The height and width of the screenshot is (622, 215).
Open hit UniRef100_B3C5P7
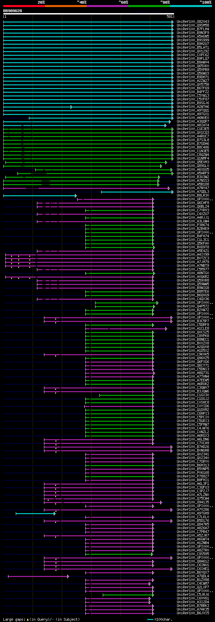click(x=193, y=321)
